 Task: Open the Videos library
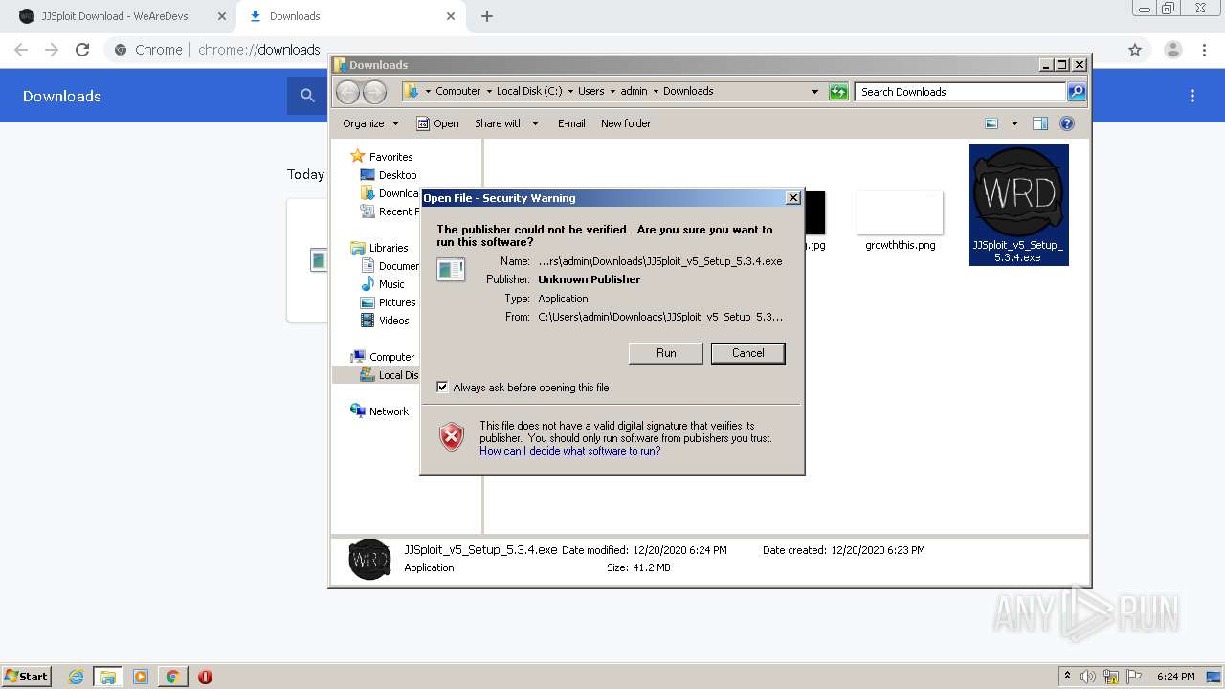pos(393,321)
